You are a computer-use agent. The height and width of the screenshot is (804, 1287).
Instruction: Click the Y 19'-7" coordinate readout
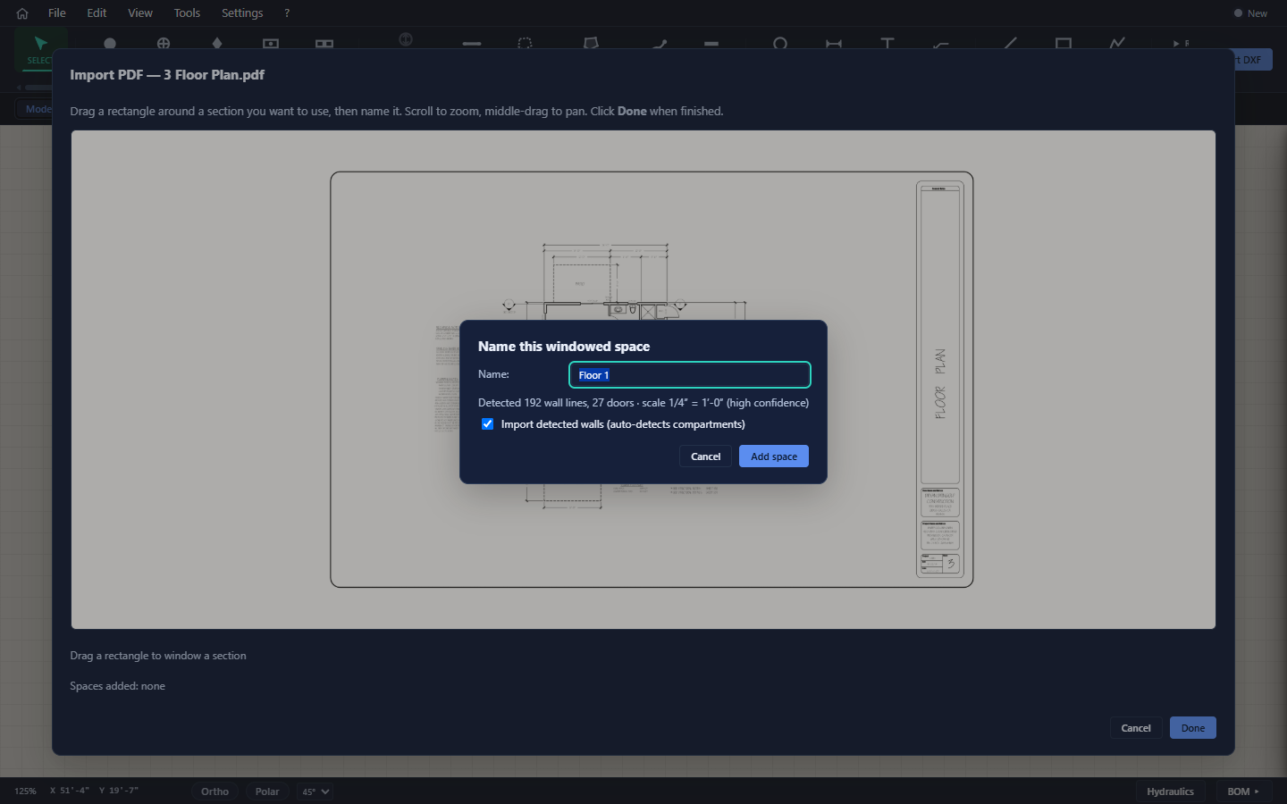(119, 791)
